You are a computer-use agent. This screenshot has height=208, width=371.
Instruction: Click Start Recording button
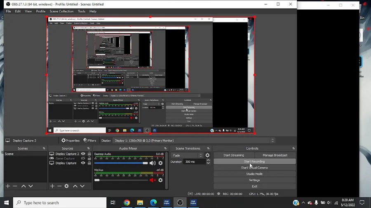click(x=254, y=162)
